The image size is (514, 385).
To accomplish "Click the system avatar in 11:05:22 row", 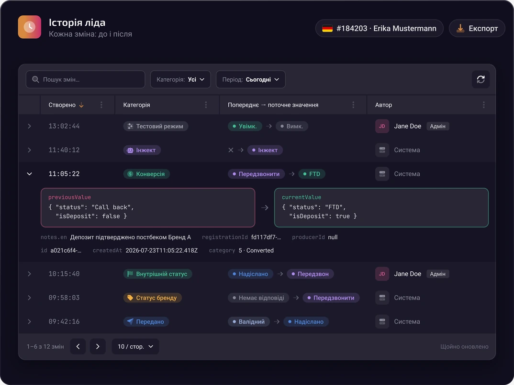I will [382, 174].
